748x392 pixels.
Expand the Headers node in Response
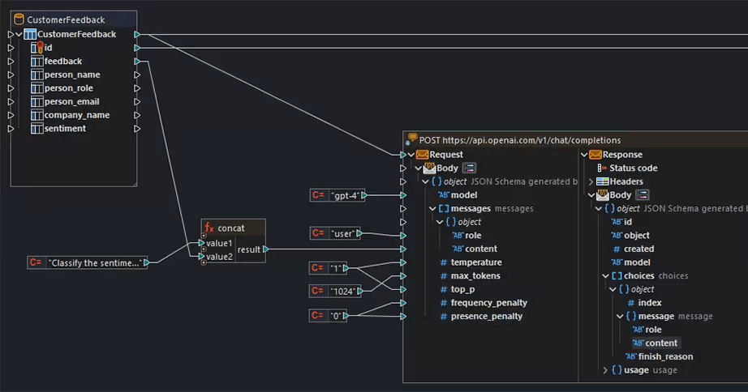pos(591,181)
